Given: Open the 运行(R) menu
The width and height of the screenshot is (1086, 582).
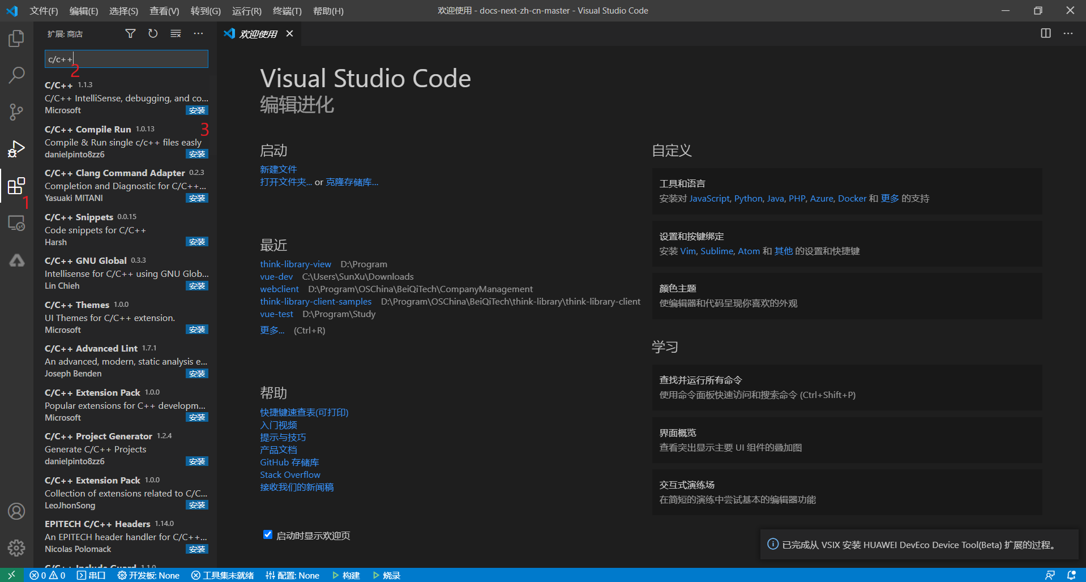Looking at the screenshot, I should [x=247, y=11].
